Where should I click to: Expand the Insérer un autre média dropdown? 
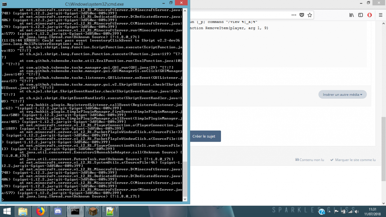point(343,95)
